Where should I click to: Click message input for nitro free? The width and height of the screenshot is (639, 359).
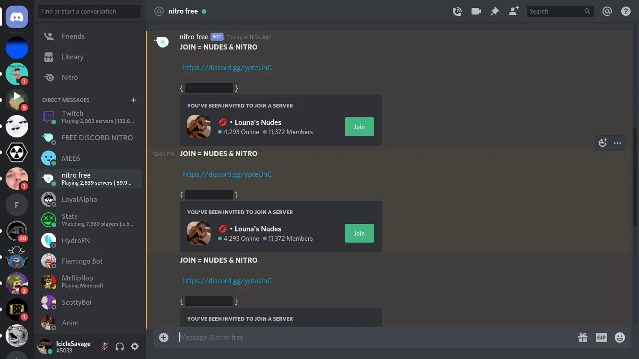click(x=375, y=337)
